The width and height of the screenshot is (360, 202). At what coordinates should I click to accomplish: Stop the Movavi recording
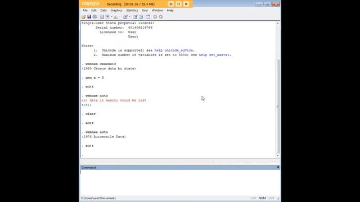(x=186, y=4)
